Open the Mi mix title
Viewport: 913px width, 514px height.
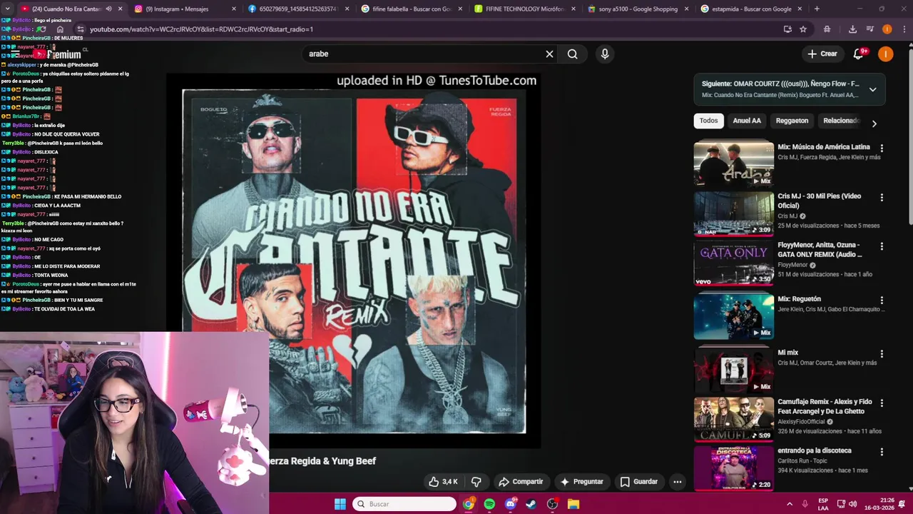pyautogui.click(x=787, y=353)
